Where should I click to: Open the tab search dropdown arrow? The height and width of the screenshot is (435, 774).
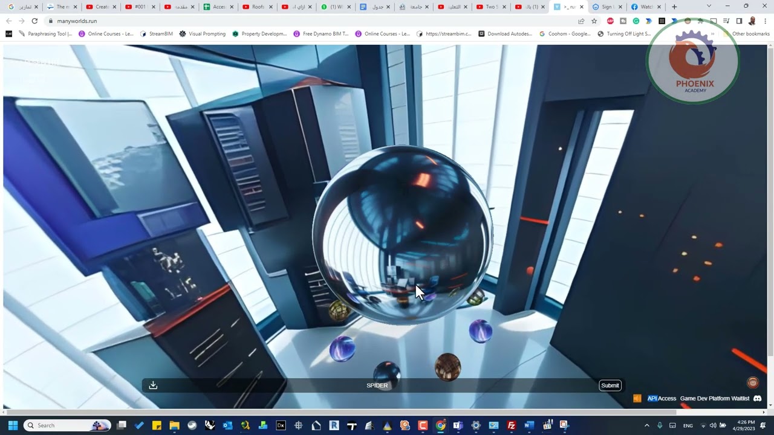(709, 6)
